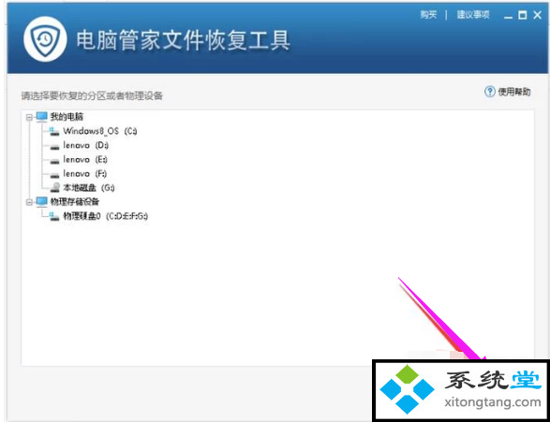Click the 本地磁盘 (G:) disk icon

(54, 188)
